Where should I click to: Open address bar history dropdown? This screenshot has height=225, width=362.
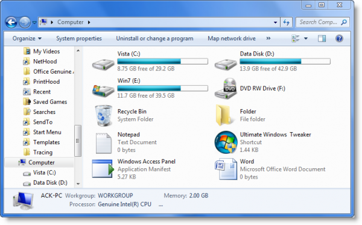click(x=275, y=22)
